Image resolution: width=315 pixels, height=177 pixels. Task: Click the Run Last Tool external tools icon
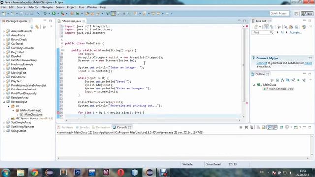pos(63,13)
